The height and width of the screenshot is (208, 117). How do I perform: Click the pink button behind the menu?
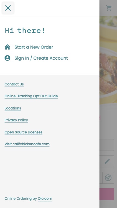[107, 194]
